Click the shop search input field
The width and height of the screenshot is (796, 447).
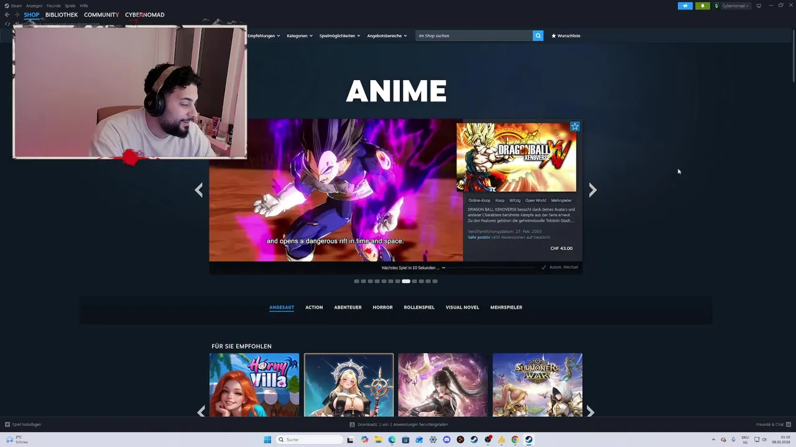point(474,35)
